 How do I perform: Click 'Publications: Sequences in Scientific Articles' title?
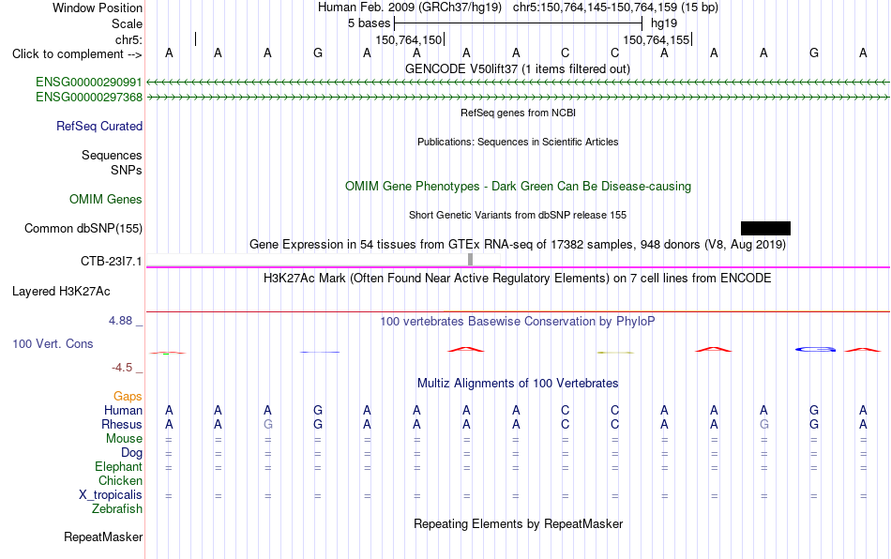[518, 142]
